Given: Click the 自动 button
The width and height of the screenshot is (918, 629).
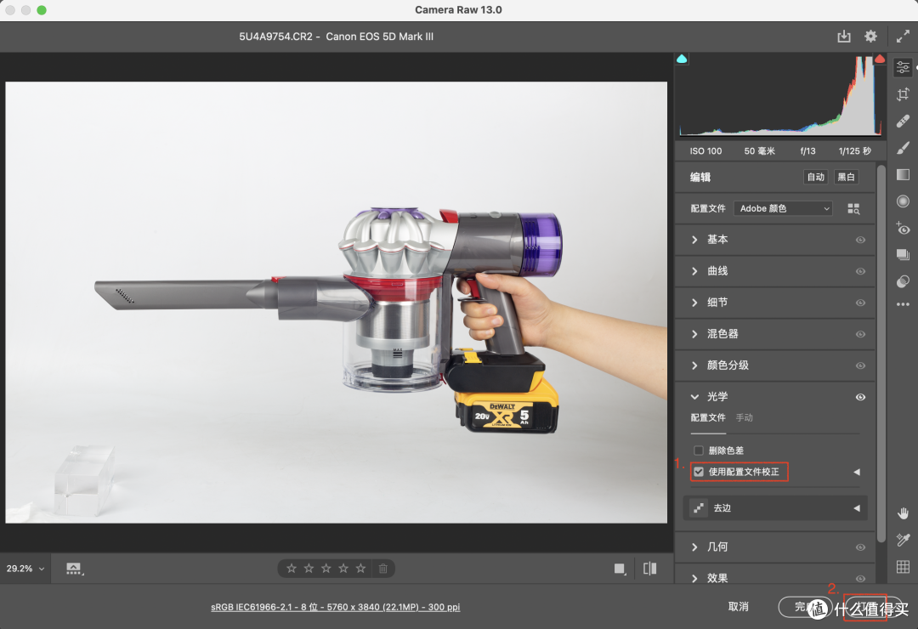Looking at the screenshot, I should (x=815, y=177).
